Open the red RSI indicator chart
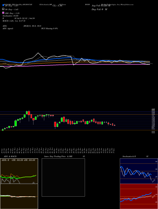158x209 pixels. tap(139, 196)
